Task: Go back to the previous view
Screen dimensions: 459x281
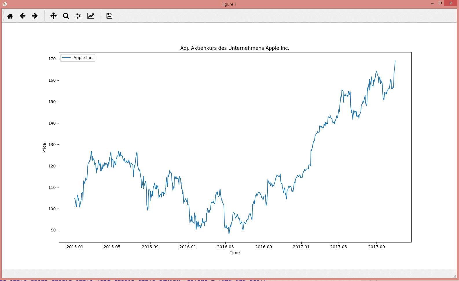Action: [23, 16]
